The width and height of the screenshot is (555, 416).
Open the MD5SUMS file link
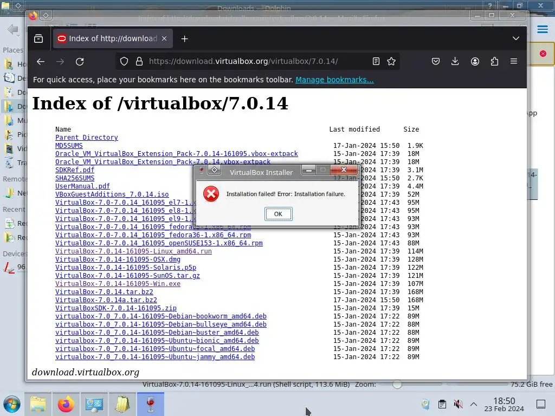pos(69,145)
